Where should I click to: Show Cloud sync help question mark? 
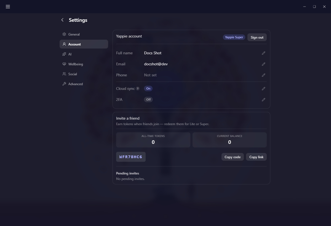click(138, 89)
